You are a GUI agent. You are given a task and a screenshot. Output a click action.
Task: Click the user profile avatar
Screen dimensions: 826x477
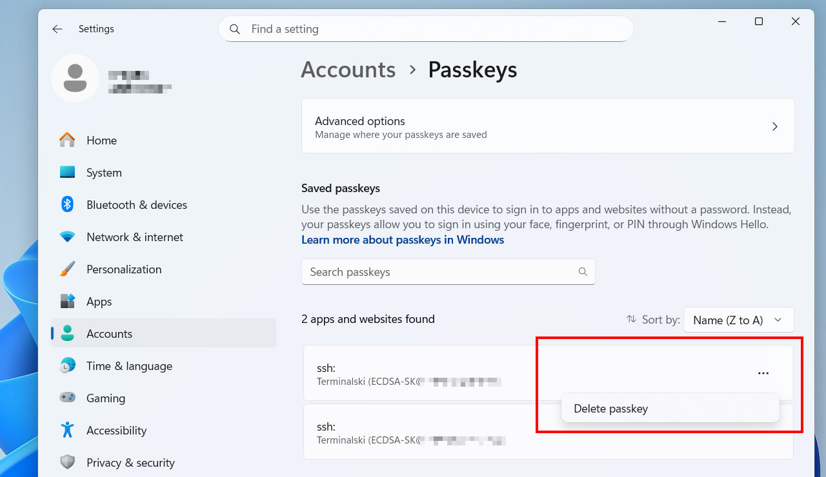76,78
